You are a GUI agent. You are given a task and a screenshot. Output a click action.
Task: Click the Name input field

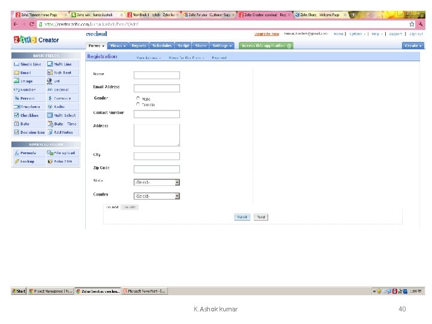157,75
